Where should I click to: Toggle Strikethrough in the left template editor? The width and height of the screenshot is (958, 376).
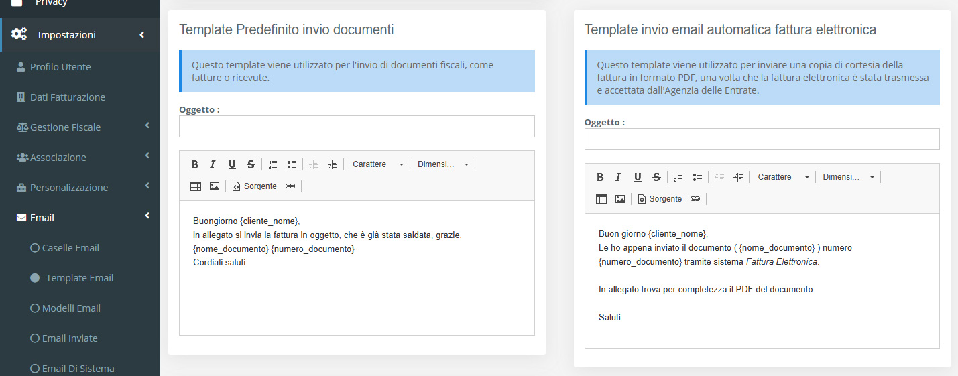[x=251, y=164]
